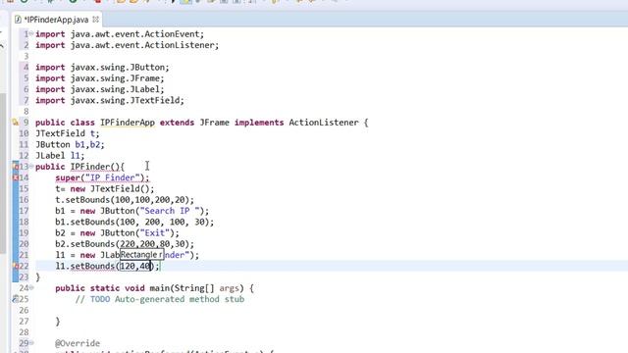Image resolution: width=628 pixels, height=353 pixels.
Task: Click the 'IPFinderApp' class name on line 9
Action: pos(128,123)
